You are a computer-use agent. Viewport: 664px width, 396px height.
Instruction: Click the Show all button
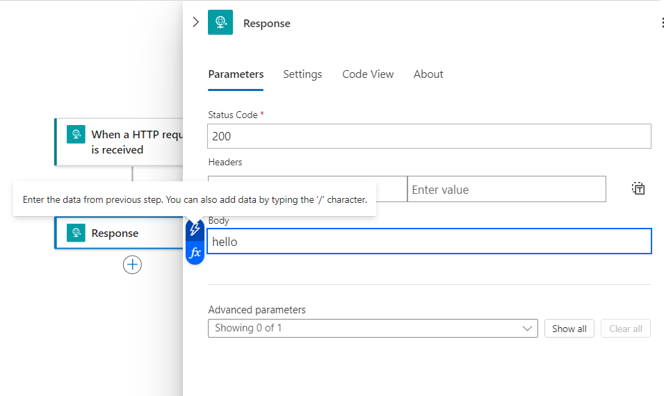[569, 329]
